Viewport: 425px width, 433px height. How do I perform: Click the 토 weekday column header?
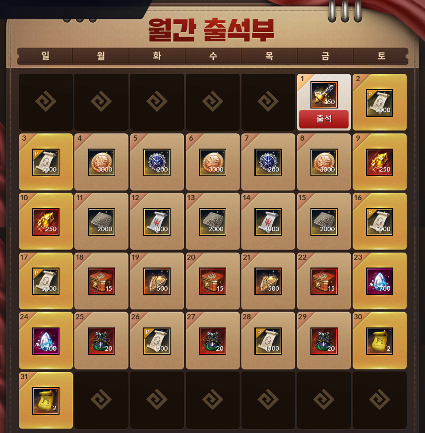coord(381,56)
